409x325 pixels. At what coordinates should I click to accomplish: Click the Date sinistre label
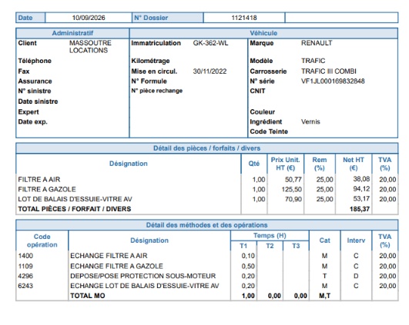click(x=38, y=101)
